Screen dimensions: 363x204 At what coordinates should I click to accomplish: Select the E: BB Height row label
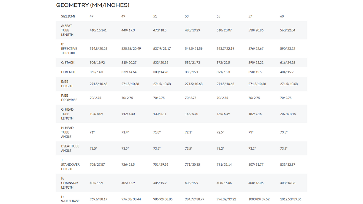point(67,84)
